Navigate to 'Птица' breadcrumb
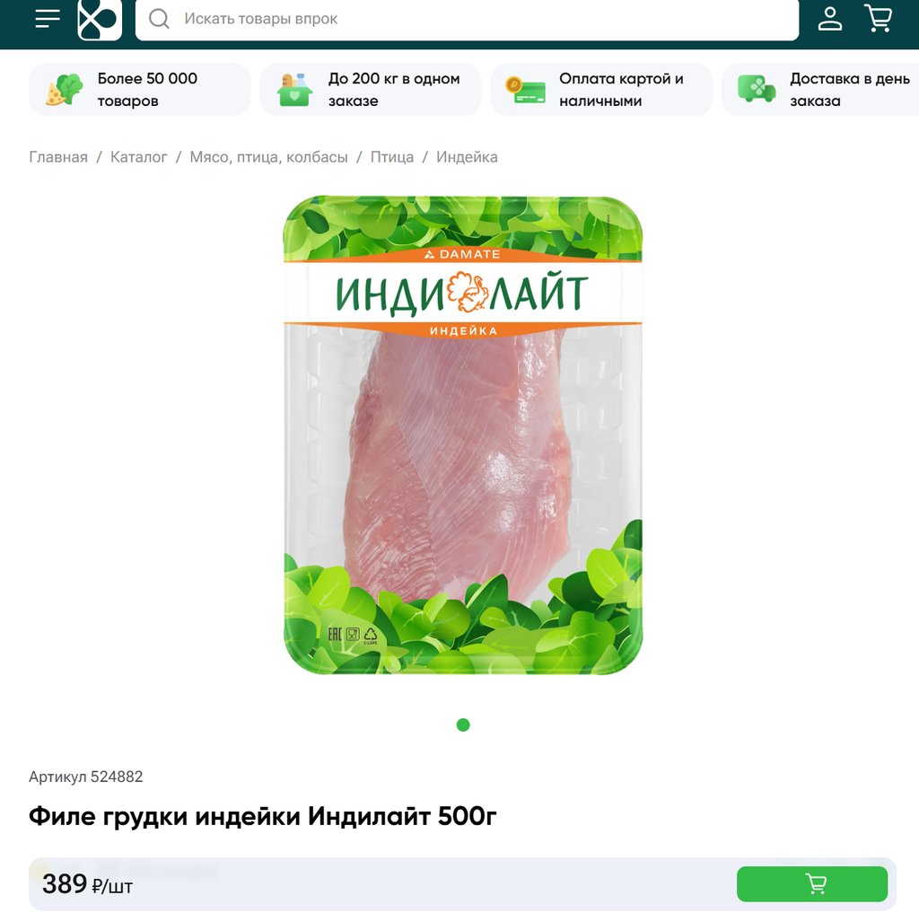 (x=392, y=157)
